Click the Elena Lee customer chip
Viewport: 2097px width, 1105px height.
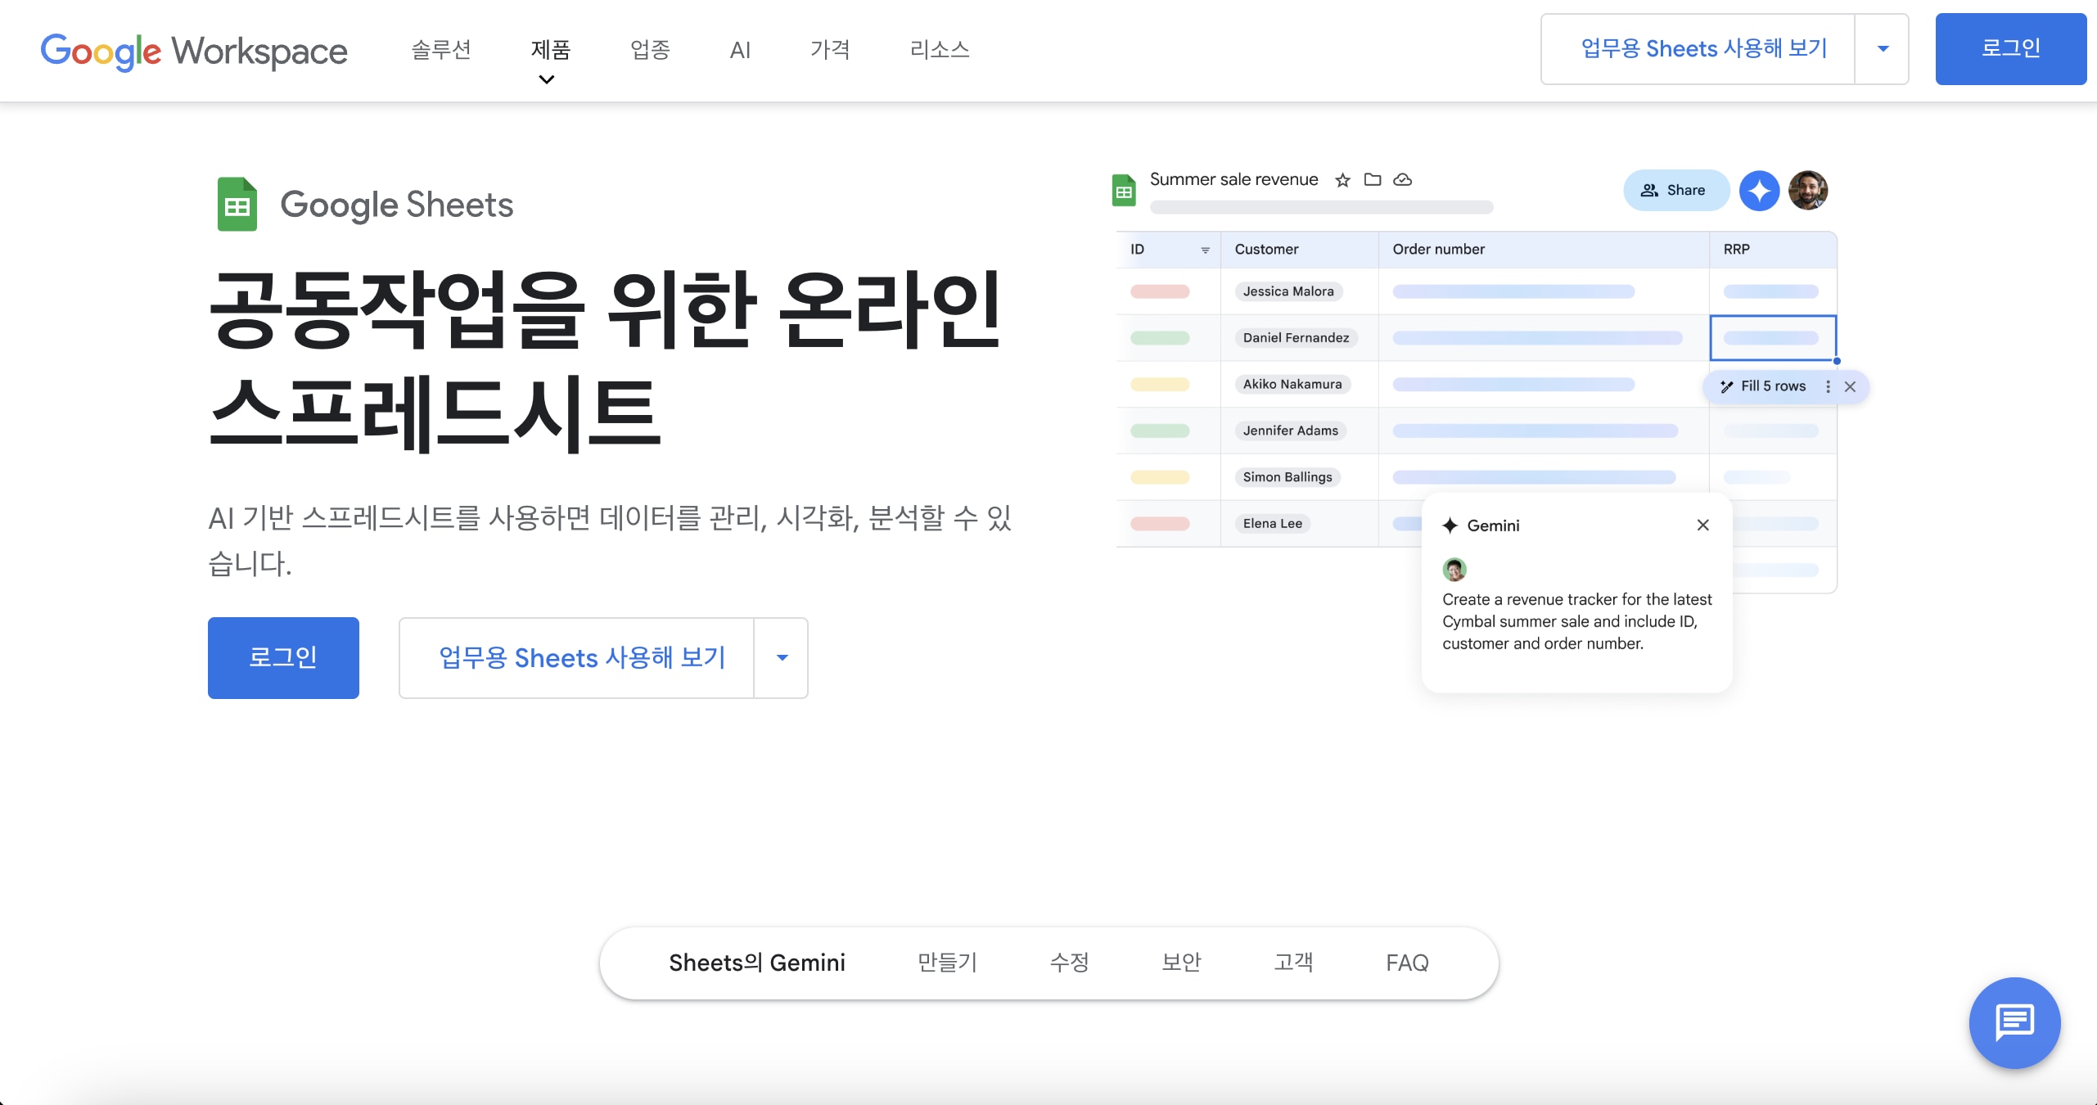point(1273,524)
